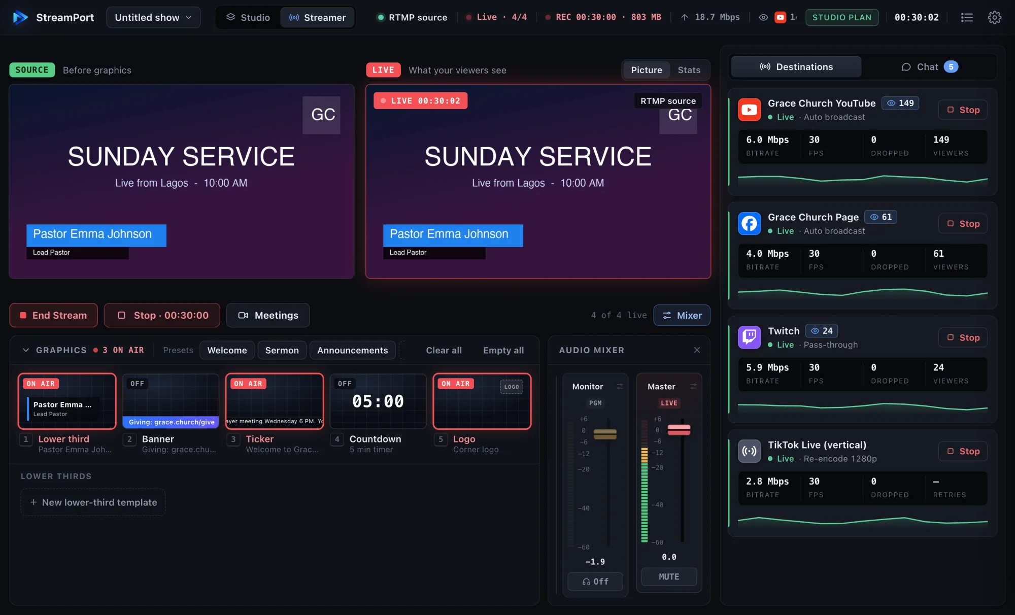
Task: Select the Stats view tab
Action: coord(689,70)
